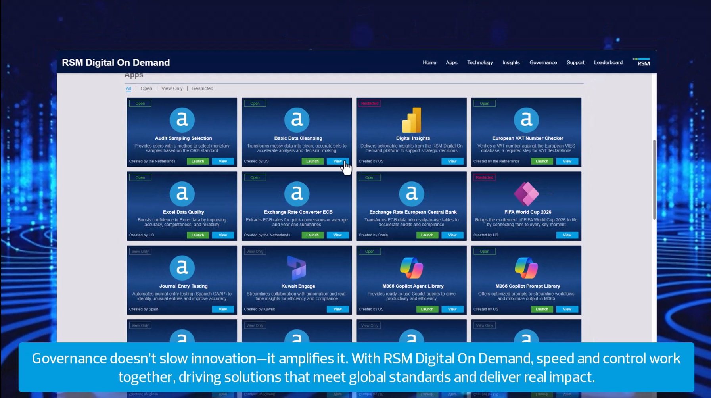Click the Kuwait Engage Dynamics icon
Image resolution: width=711 pixels, height=398 pixels.
[x=297, y=267]
